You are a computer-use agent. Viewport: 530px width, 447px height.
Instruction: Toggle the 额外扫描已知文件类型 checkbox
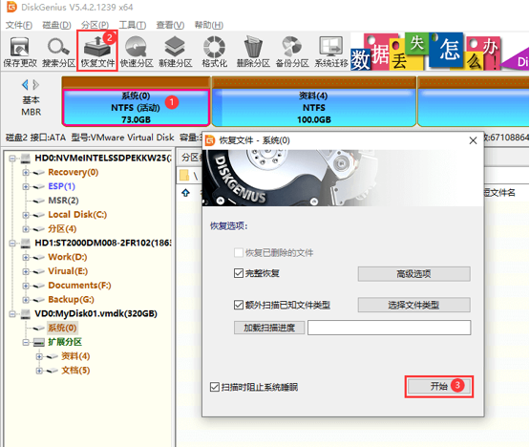239,305
